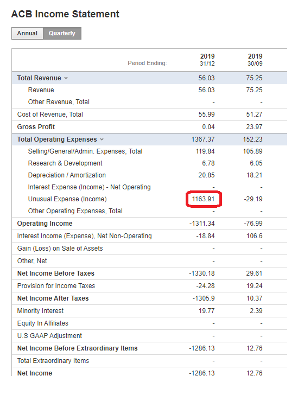The height and width of the screenshot is (395, 304).
Task: Select Unusual Expense (Income) label
Action: [67, 199]
